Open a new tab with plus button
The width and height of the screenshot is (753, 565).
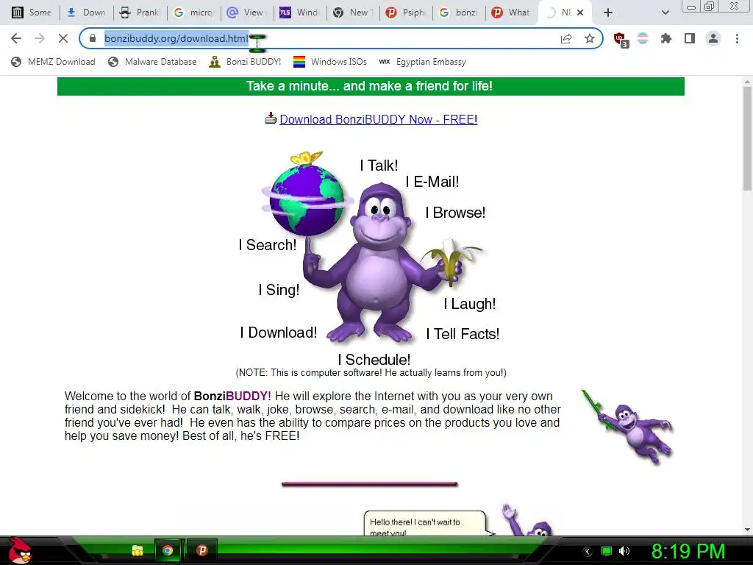(x=608, y=13)
